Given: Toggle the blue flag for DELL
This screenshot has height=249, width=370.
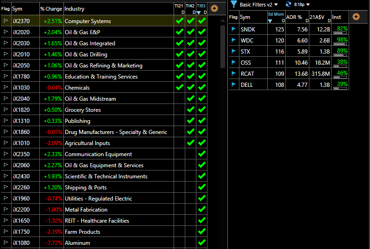Looking at the screenshot, I should [x=233, y=84].
